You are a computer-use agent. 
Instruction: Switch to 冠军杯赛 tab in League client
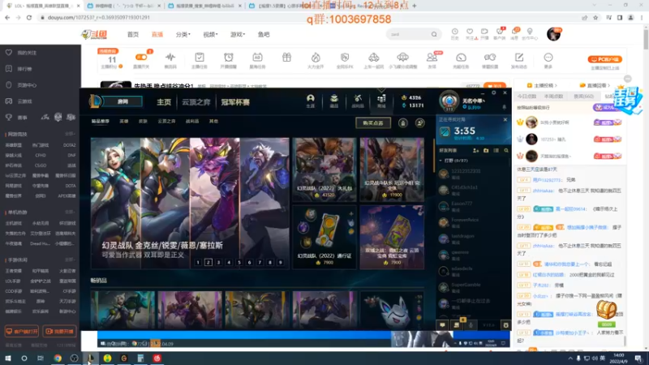[x=235, y=102]
